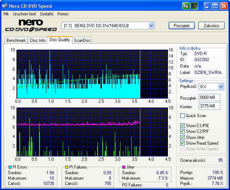Image resolution: width=230 pixels, height=190 pixels.
Task: Click the Początek 0000 MB field
Action: coord(210,97)
